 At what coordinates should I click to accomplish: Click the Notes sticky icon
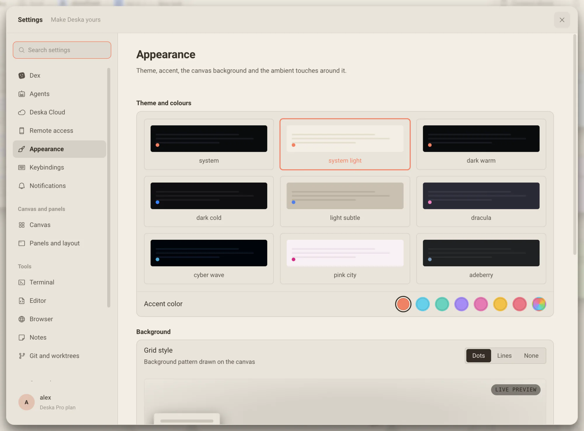click(x=22, y=338)
